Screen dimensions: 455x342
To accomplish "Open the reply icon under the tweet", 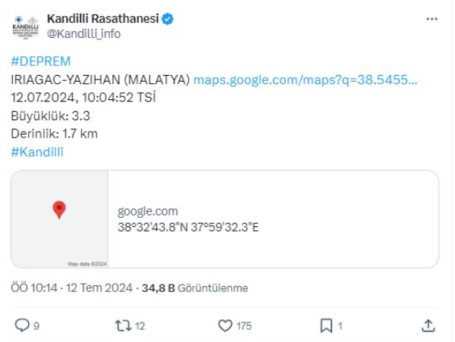I will (x=23, y=325).
